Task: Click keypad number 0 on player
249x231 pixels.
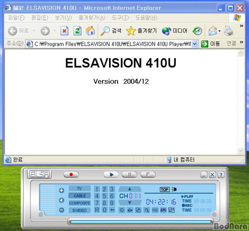Action: click(x=104, y=210)
